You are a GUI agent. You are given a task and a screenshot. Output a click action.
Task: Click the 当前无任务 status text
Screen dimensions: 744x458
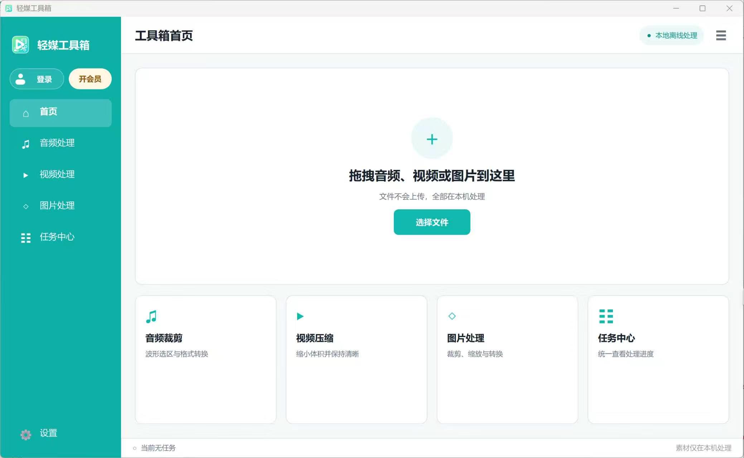tap(158, 448)
